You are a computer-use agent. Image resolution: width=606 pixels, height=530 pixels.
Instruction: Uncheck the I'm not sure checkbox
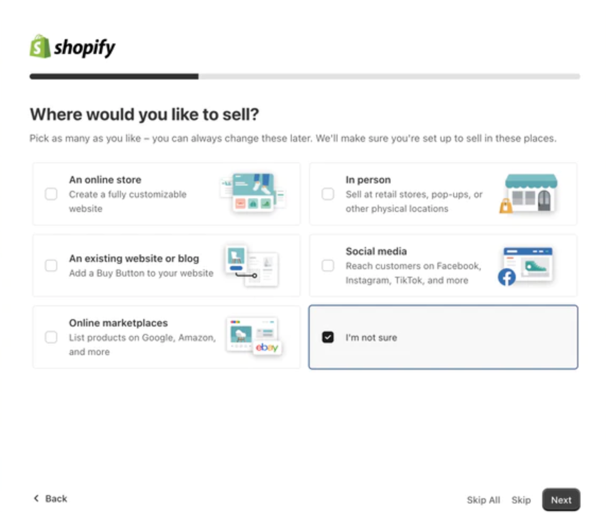click(328, 337)
